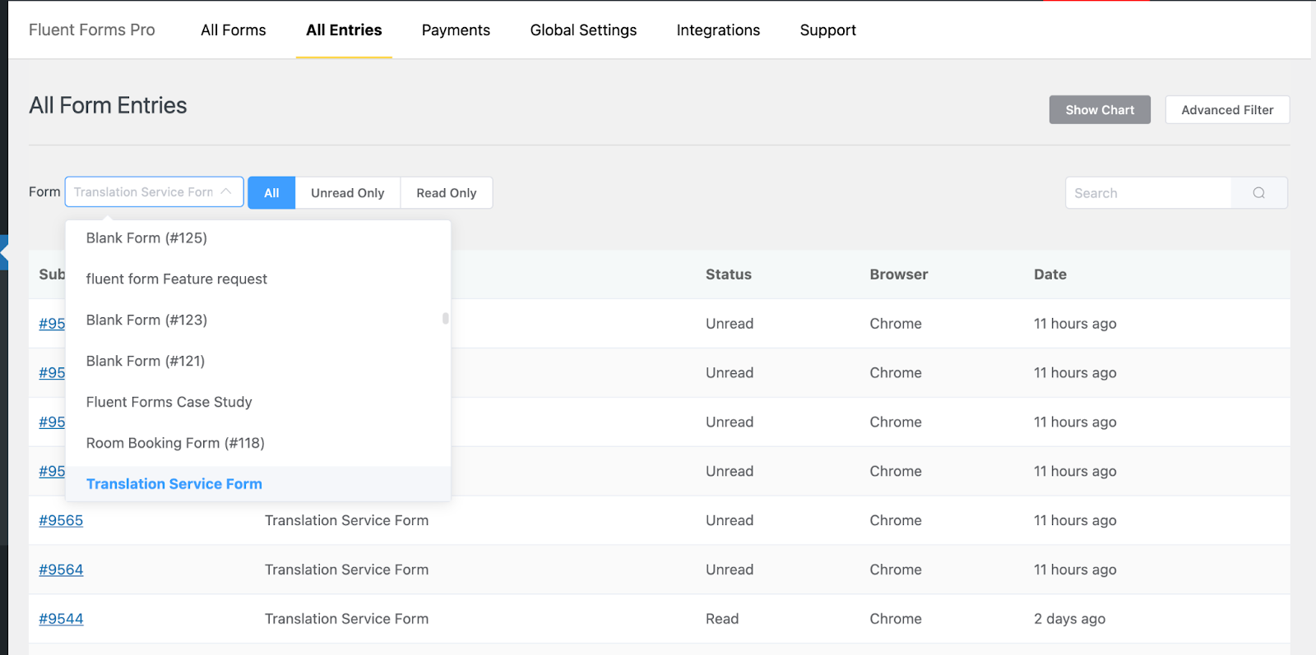This screenshot has height=655, width=1316.
Task: Click Translation Service Form cell in #9565 row
Action: (x=346, y=520)
